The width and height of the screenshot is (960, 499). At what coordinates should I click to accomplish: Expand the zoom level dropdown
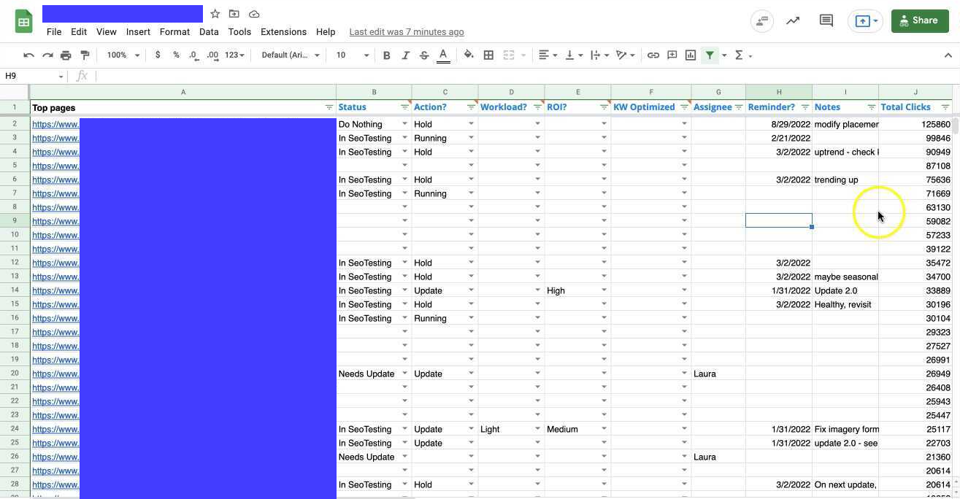click(121, 55)
